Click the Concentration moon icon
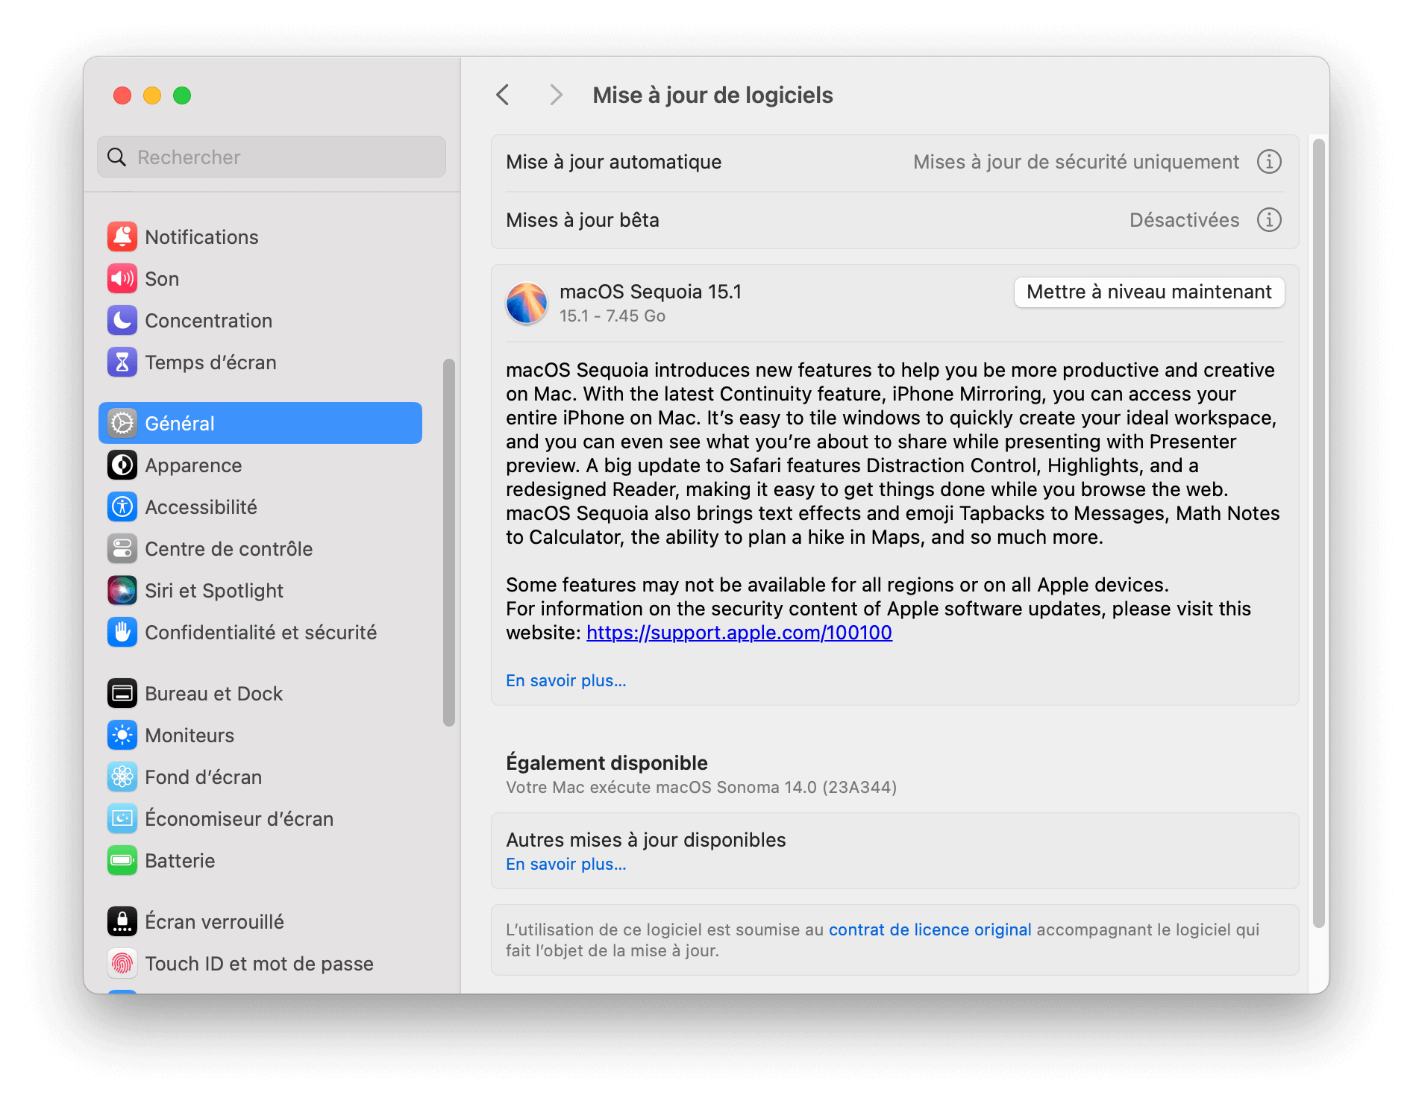The width and height of the screenshot is (1413, 1104). (x=122, y=320)
